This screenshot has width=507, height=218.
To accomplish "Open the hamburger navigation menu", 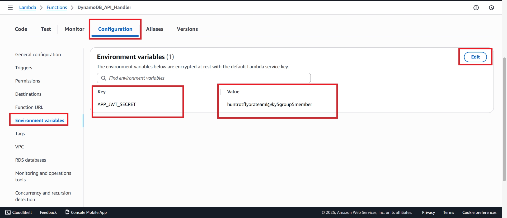I will tap(10, 8).
